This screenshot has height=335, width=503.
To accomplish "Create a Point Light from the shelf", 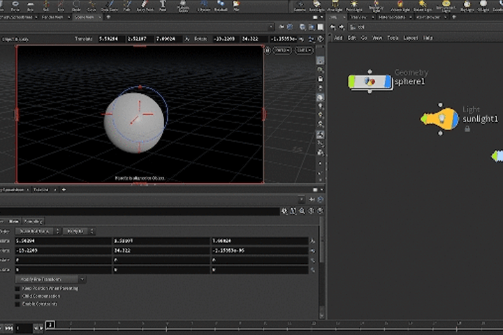I will point(354,6).
